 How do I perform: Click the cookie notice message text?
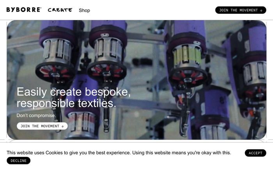(x=119, y=153)
